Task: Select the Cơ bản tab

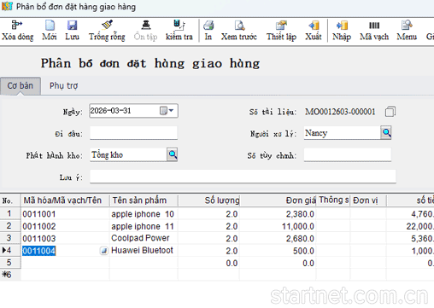Action: [x=21, y=85]
